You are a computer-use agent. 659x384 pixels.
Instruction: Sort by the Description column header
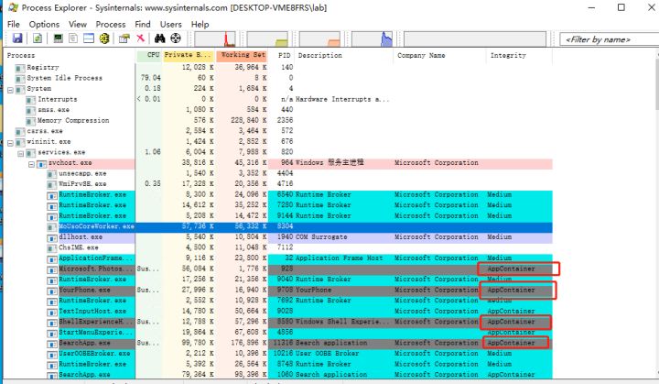point(344,55)
